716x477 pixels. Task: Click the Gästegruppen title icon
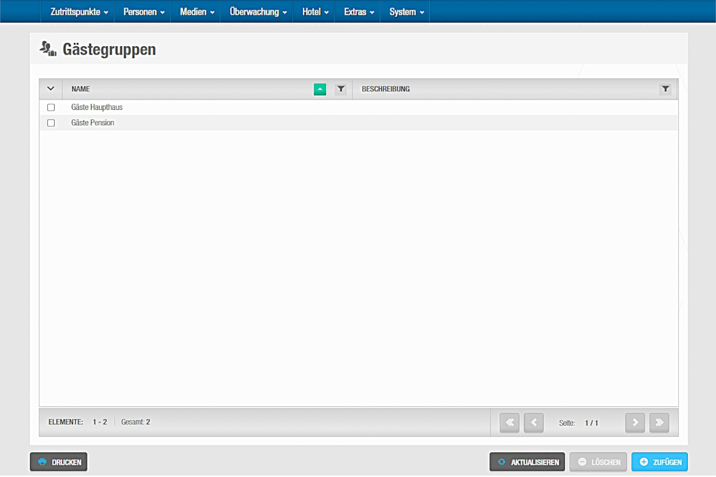point(48,49)
